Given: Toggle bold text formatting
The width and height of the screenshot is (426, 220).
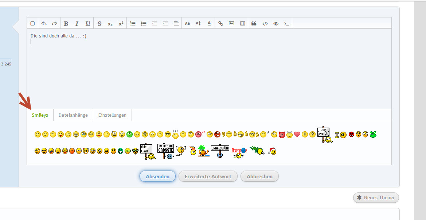Looking at the screenshot, I should click(x=66, y=24).
